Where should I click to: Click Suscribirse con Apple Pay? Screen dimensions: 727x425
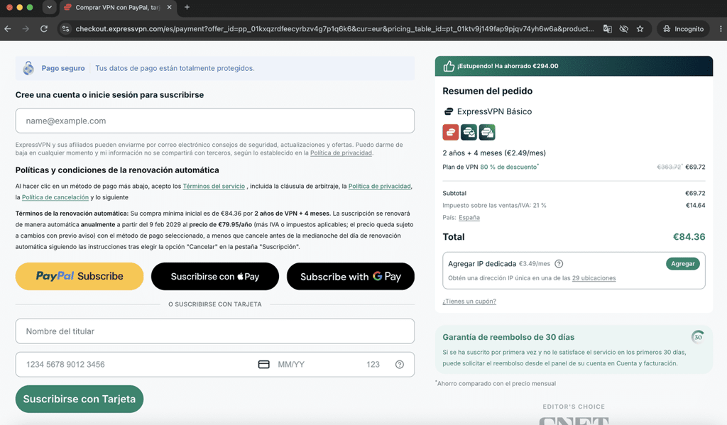coord(214,276)
